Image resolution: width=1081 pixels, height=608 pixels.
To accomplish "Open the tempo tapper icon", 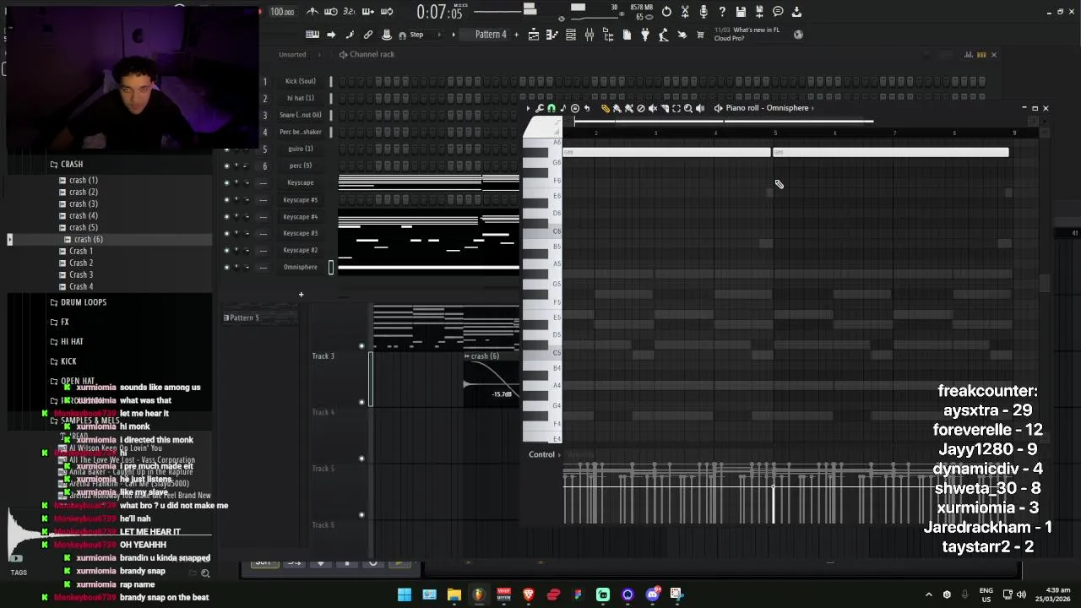I will pos(664,35).
